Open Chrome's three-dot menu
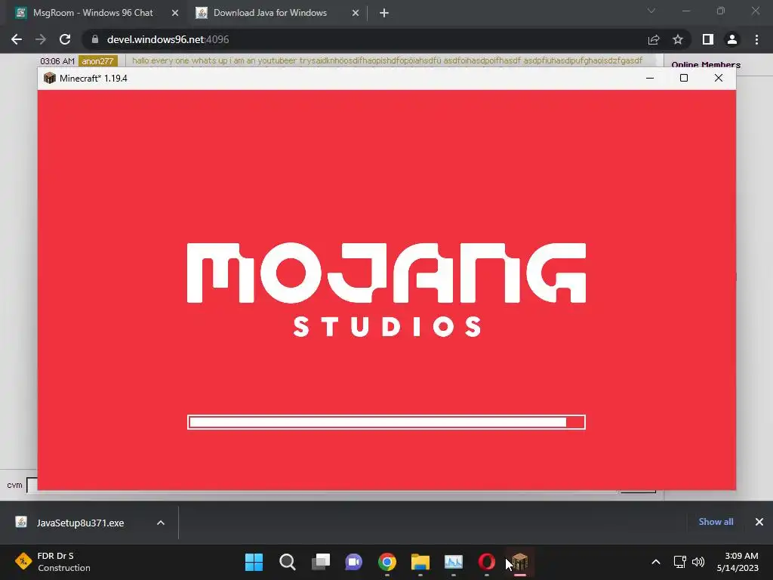Viewport: 773px width, 580px height. pyautogui.click(x=756, y=39)
